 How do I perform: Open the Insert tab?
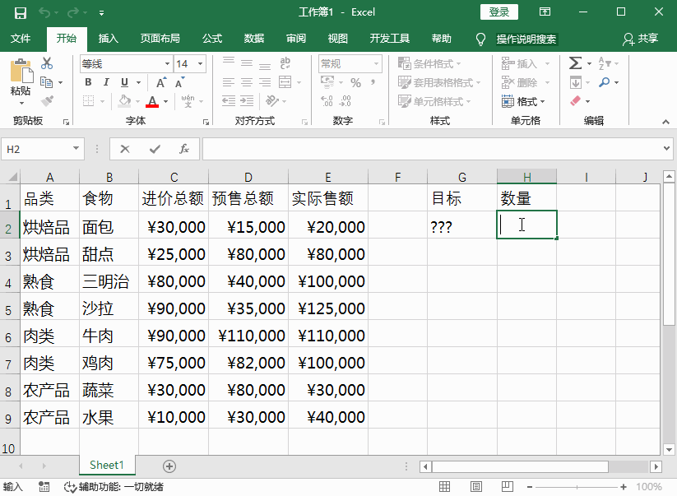tap(108, 39)
